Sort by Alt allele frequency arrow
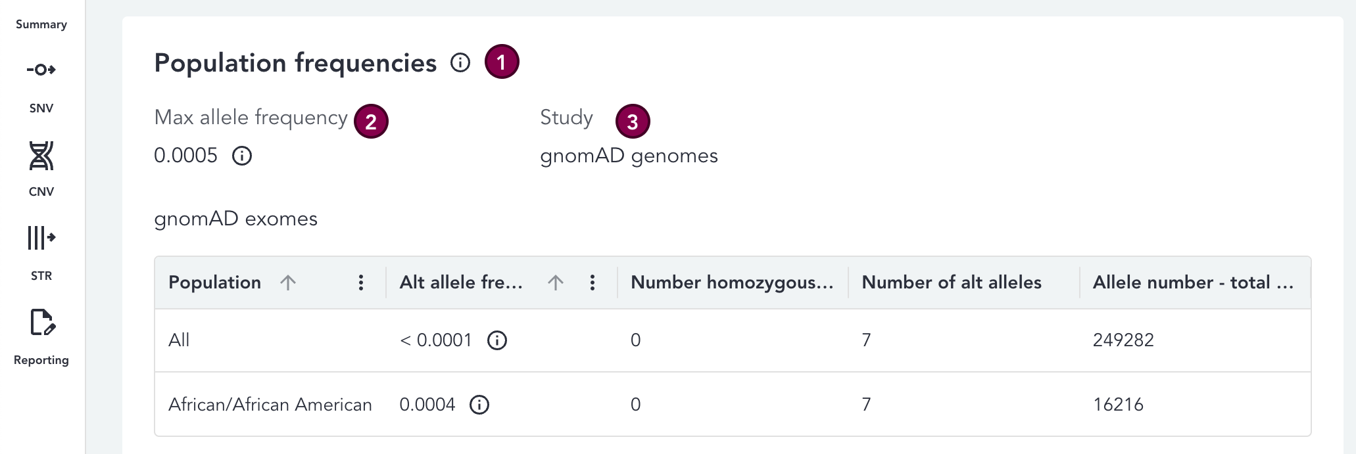1356x454 pixels. pyautogui.click(x=556, y=283)
